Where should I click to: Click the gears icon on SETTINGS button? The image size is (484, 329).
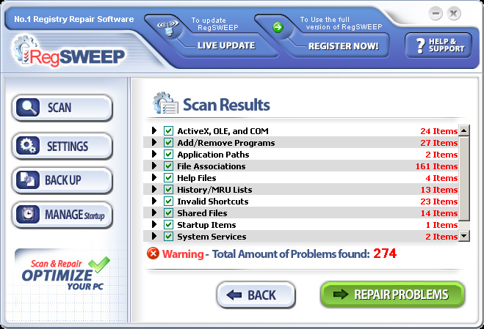click(x=28, y=145)
